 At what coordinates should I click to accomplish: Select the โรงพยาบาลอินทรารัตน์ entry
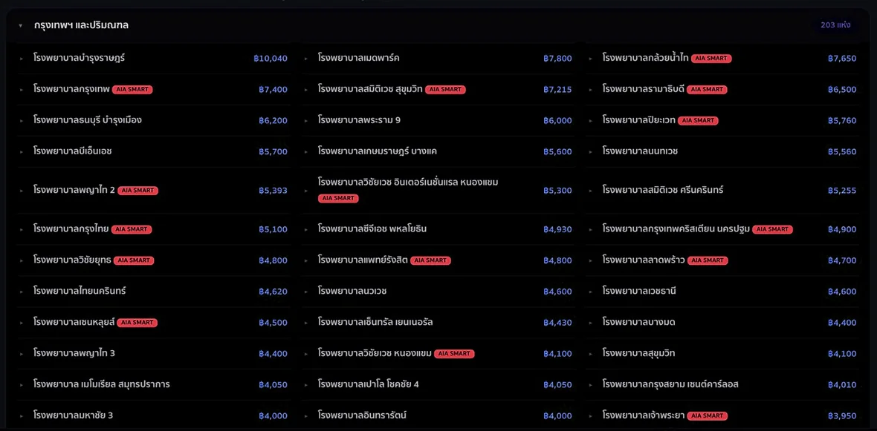362,416
